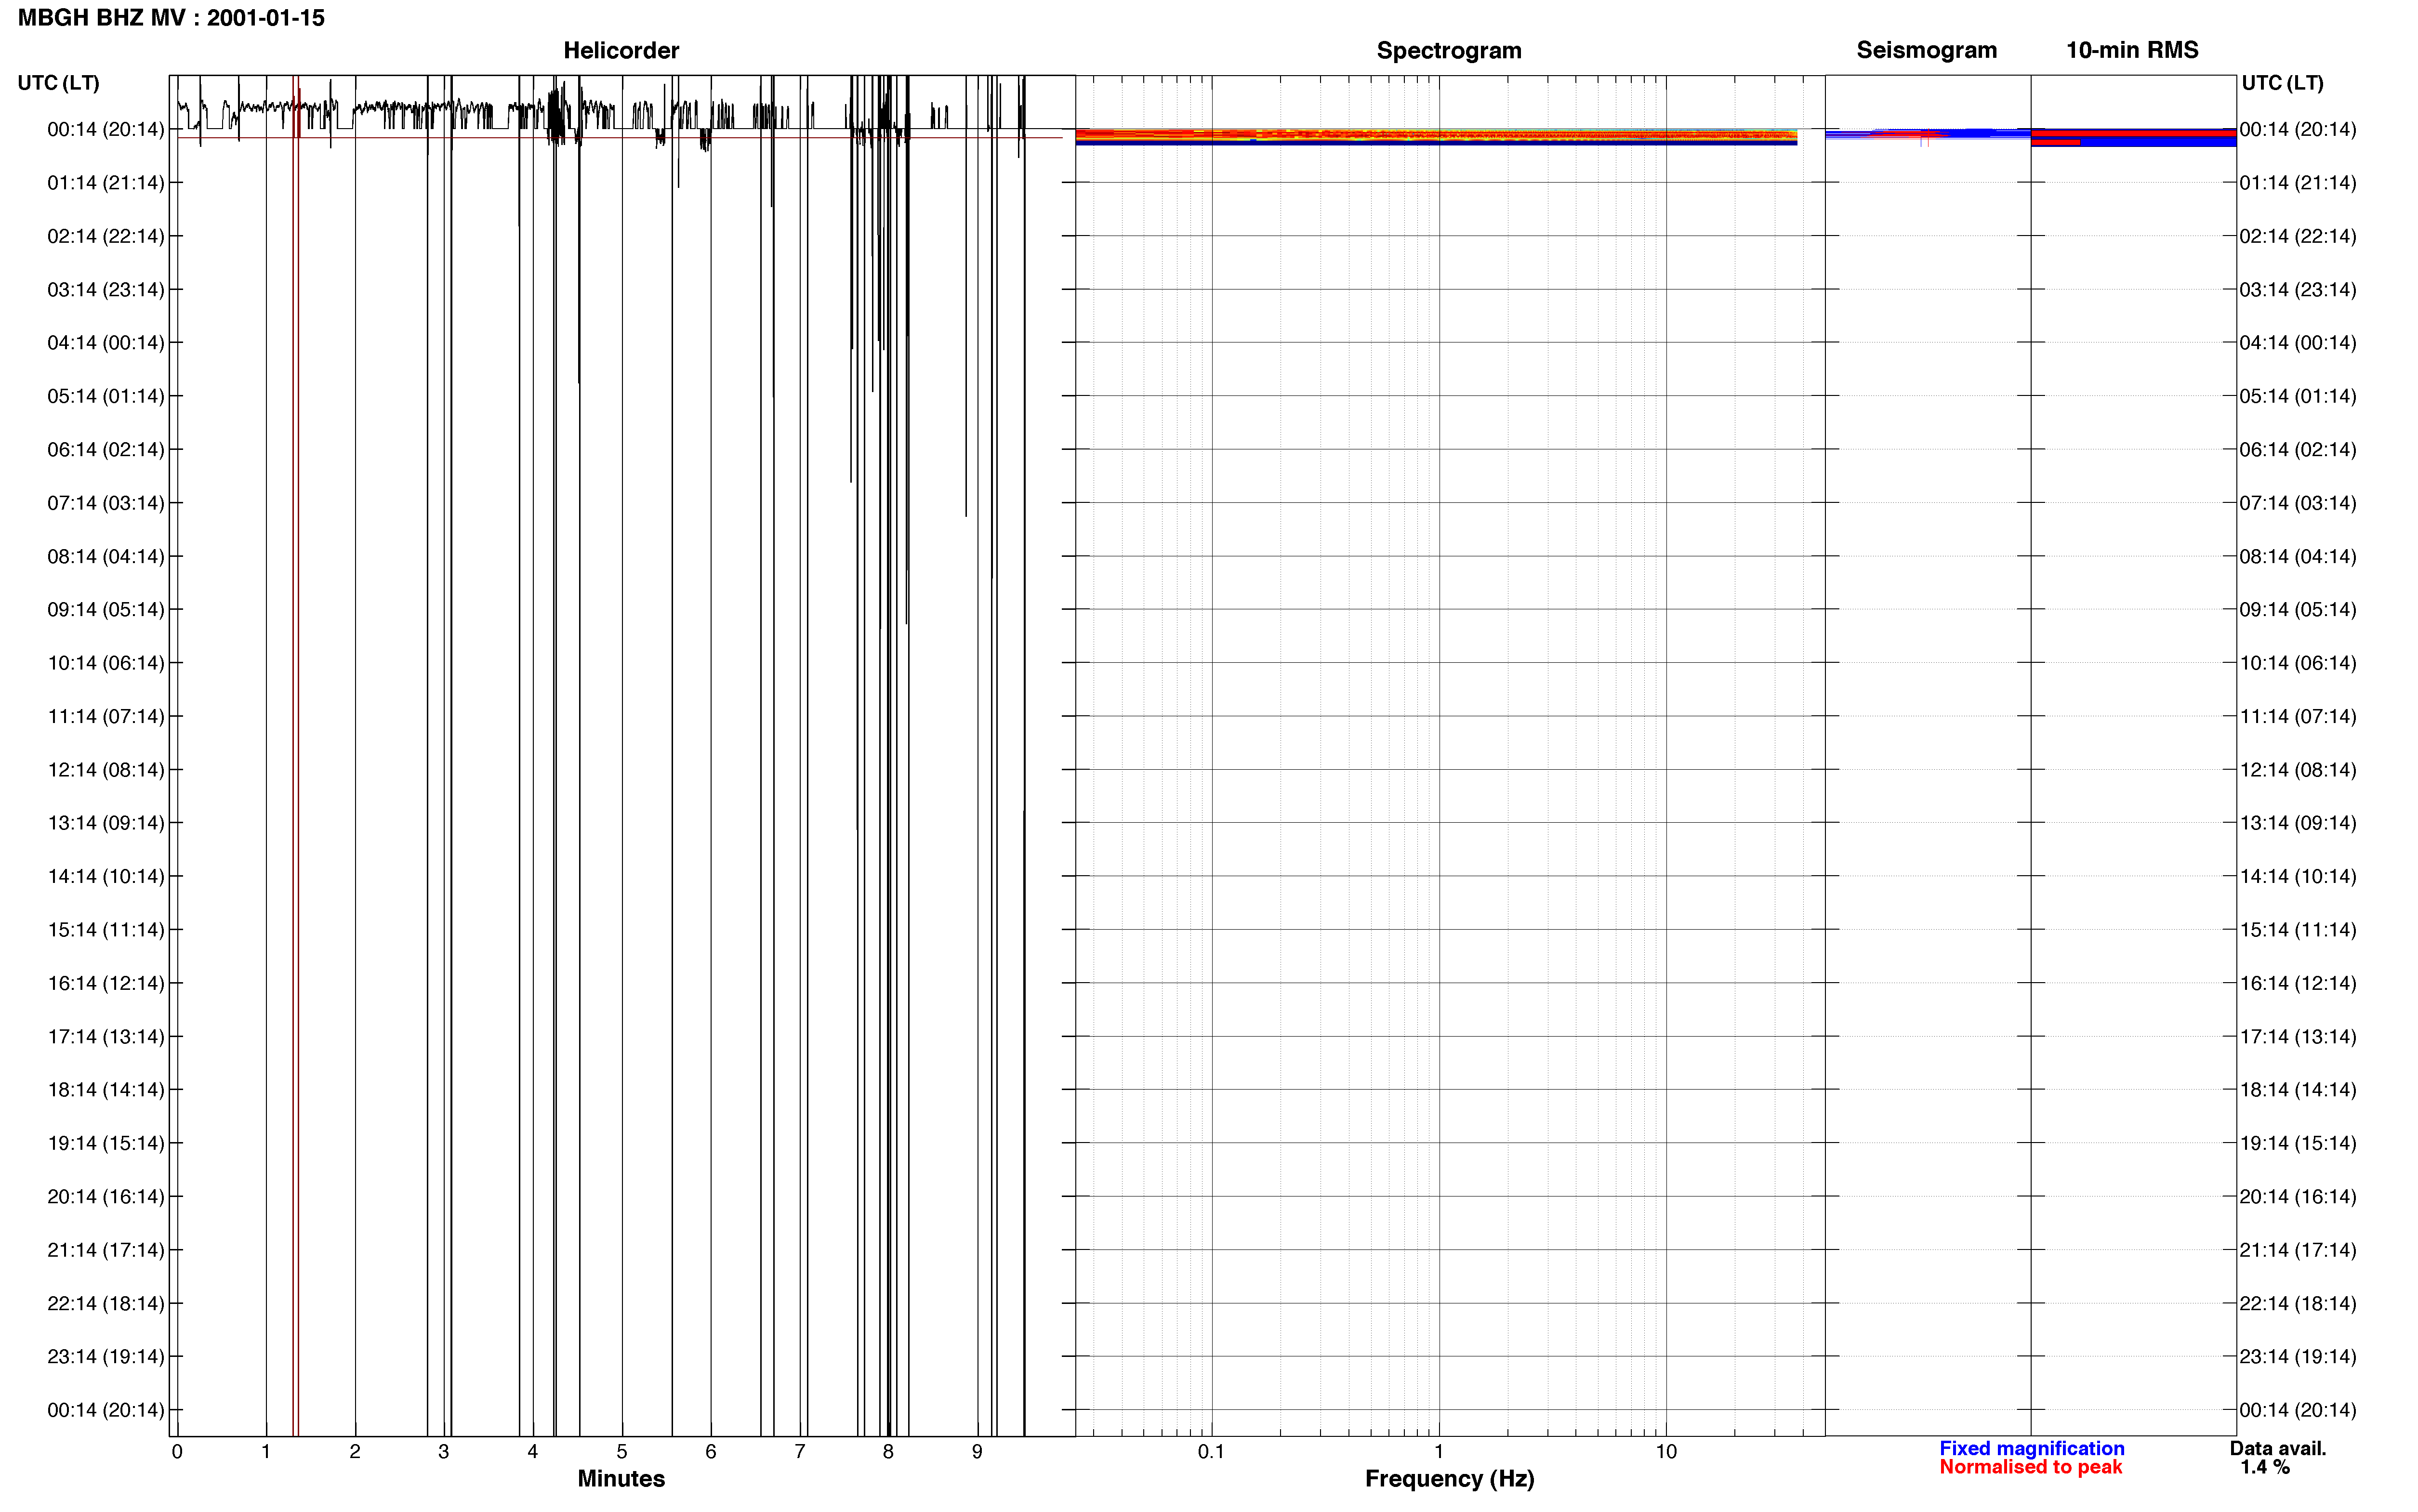Click left time label '22:14 (18:14)'
Viewport: 2418px width, 1512px height.
106,1303
